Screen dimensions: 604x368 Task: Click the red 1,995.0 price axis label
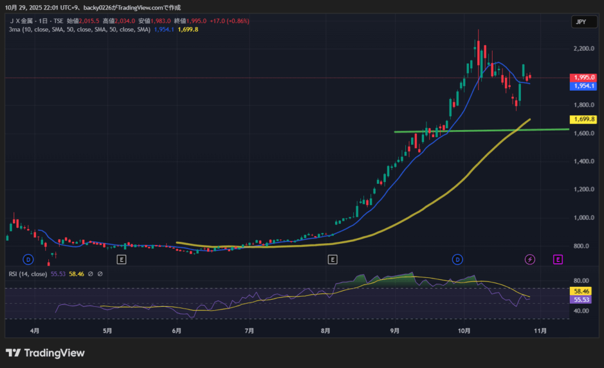[x=582, y=78]
